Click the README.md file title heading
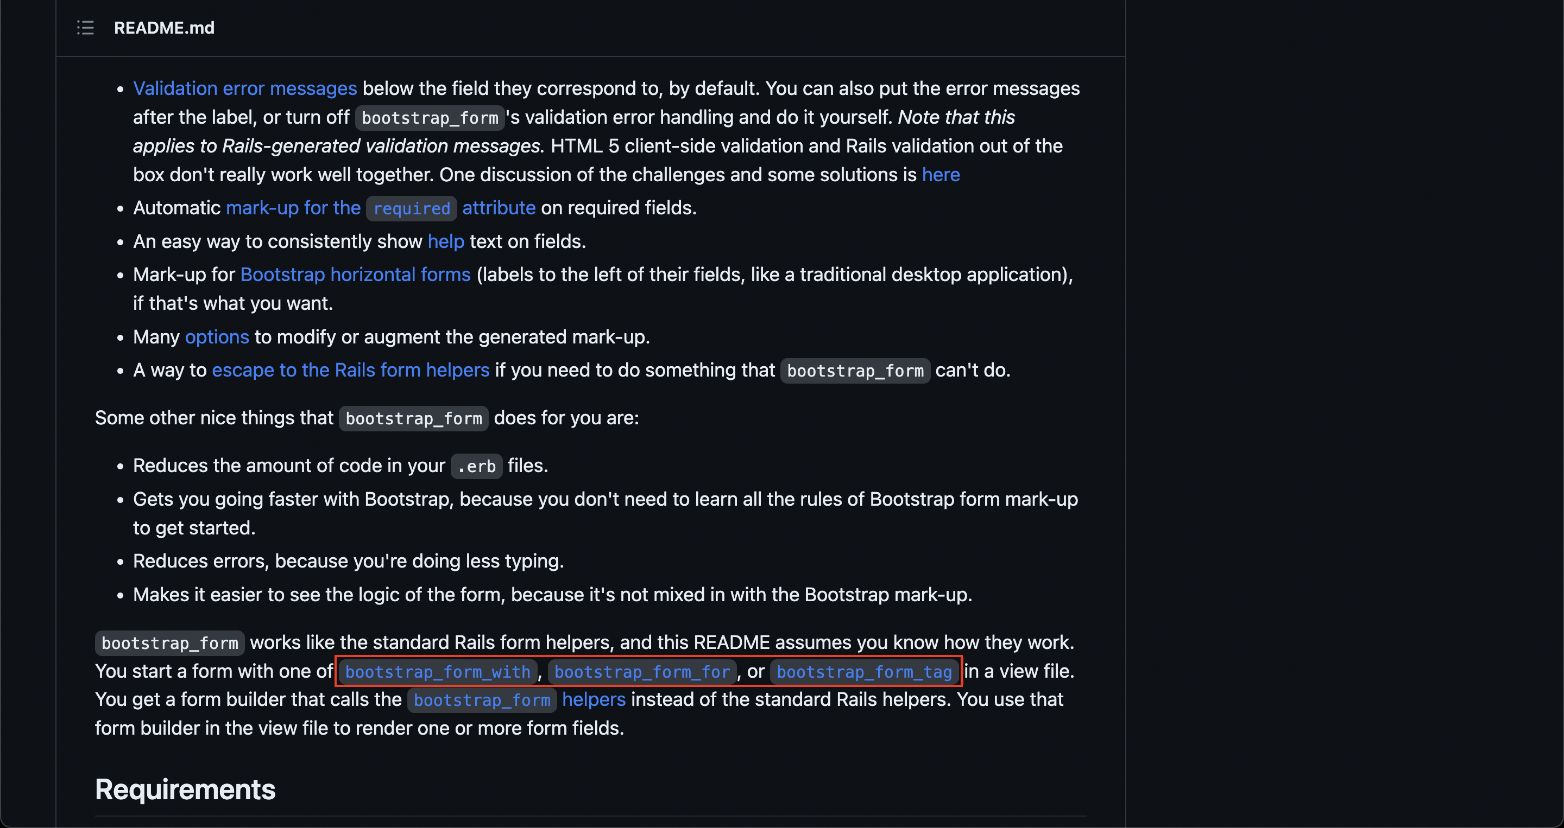This screenshot has width=1564, height=828. tap(164, 28)
